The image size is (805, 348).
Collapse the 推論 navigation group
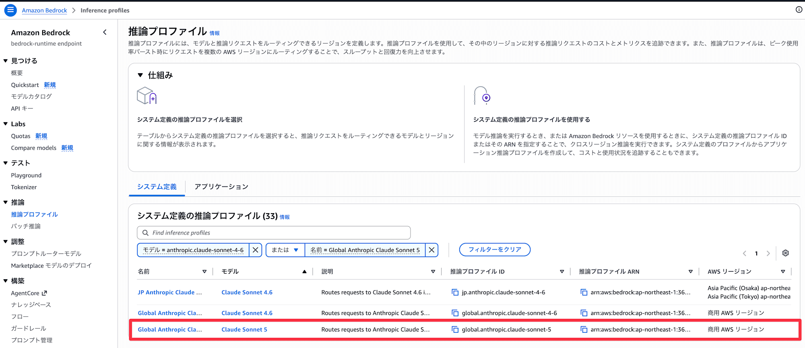pyautogui.click(x=6, y=202)
